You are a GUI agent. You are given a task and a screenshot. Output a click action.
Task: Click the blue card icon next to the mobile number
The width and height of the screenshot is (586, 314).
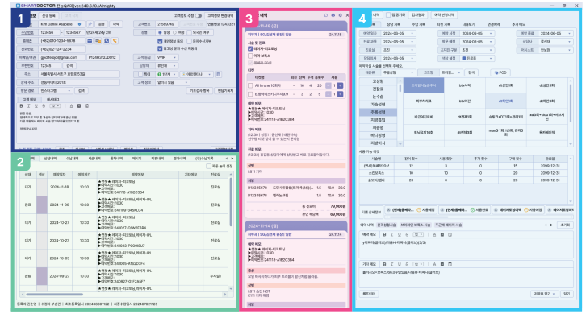click(90, 41)
